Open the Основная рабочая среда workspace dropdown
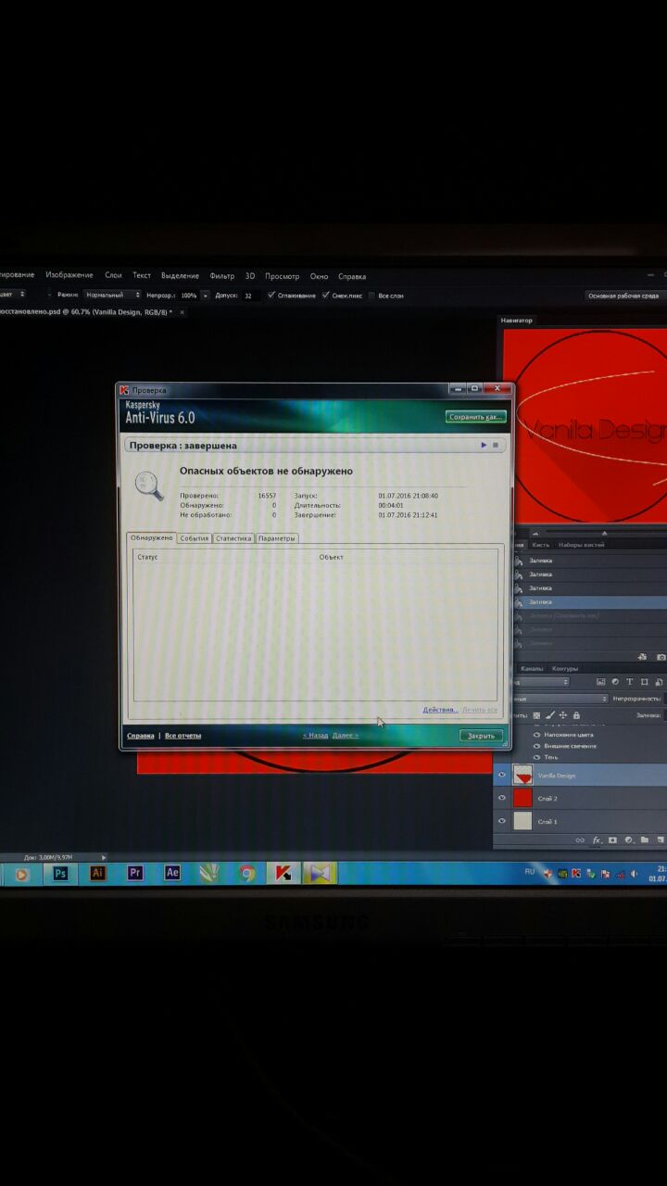This screenshot has width=667, height=1186. [x=625, y=296]
